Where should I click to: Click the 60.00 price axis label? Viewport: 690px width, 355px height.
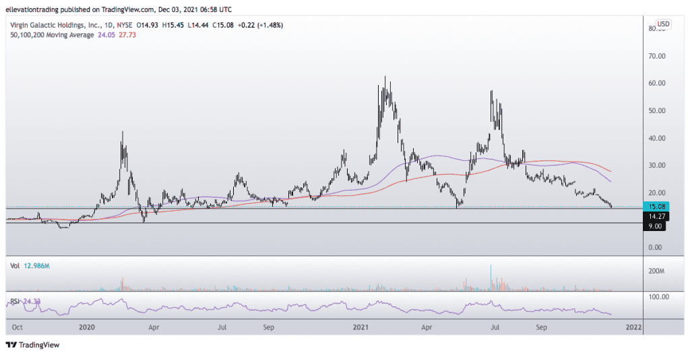pyautogui.click(x=656, y=83)
